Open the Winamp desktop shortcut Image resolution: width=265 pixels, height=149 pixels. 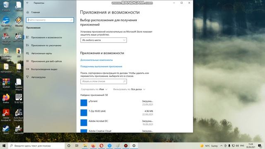point(19,22)
